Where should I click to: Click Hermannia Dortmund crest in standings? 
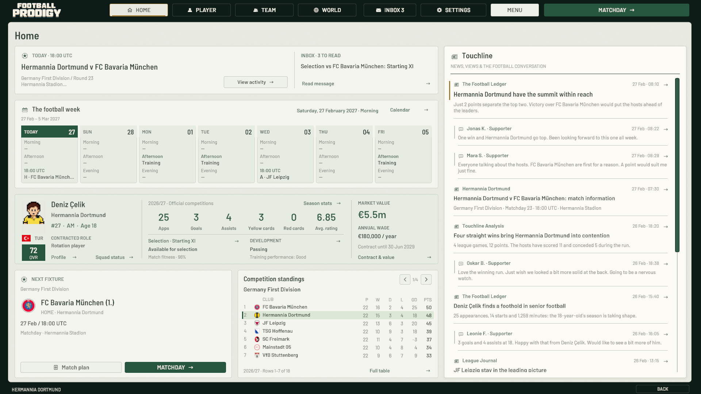pos(257,315)
